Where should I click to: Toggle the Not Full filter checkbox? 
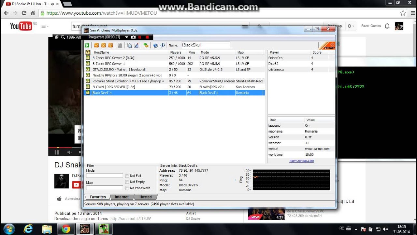[127, 176]
